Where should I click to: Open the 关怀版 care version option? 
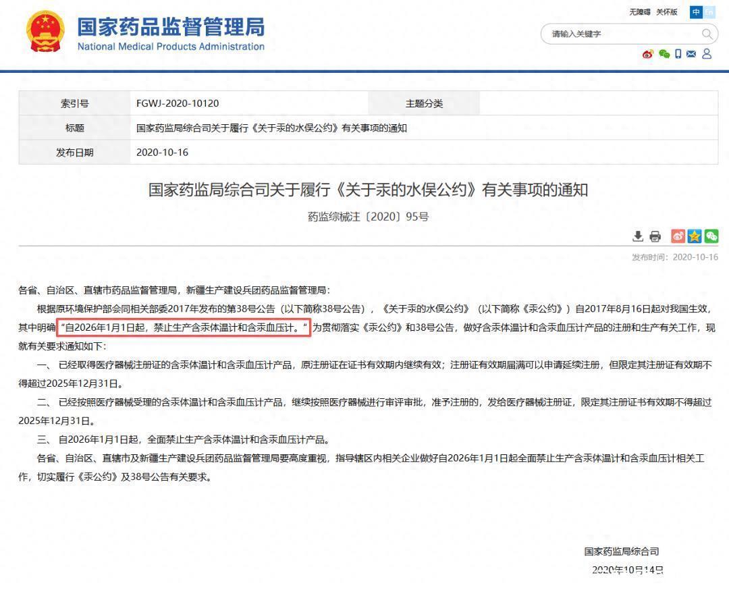point(666,11)
